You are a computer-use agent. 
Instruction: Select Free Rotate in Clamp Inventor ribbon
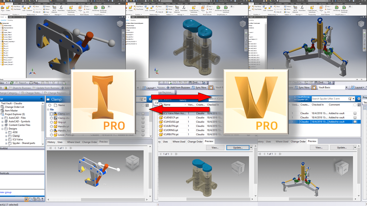point(16,9)
